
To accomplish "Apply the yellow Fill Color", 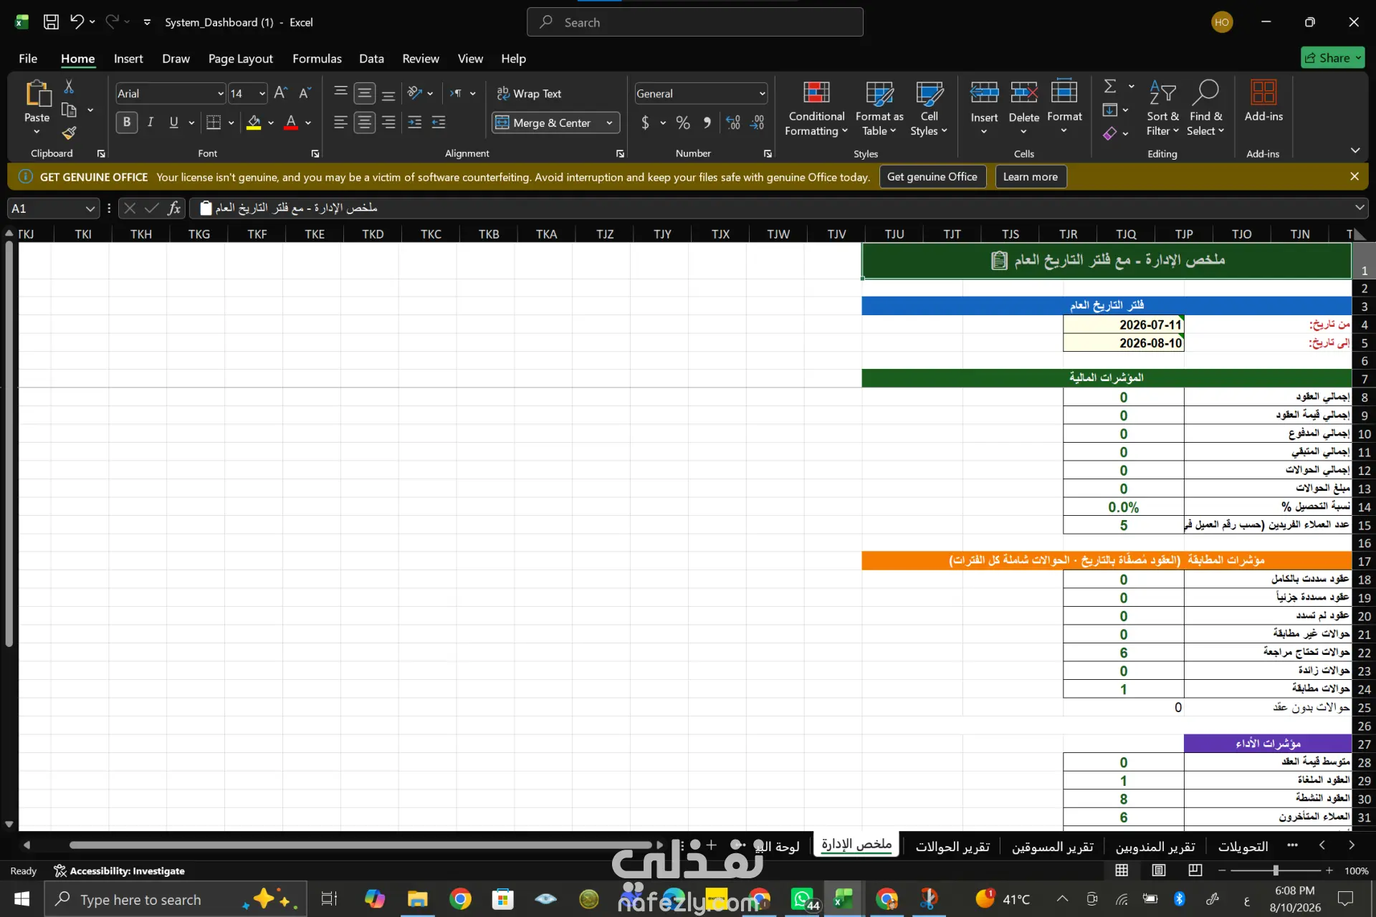I will (x=254, y=123).
